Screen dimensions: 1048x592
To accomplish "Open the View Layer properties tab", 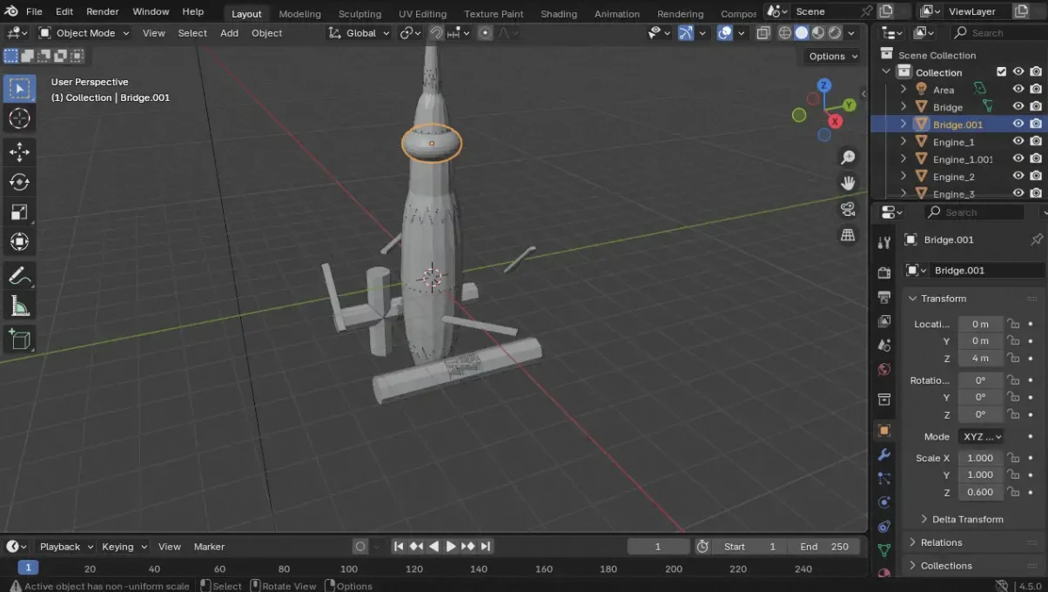I will tap(884, 321).
